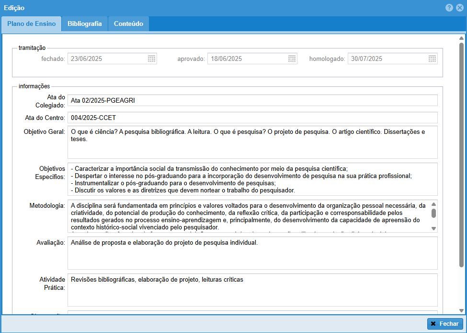
Task: Open the Conteúdo tab
Action: pos(128,24)
